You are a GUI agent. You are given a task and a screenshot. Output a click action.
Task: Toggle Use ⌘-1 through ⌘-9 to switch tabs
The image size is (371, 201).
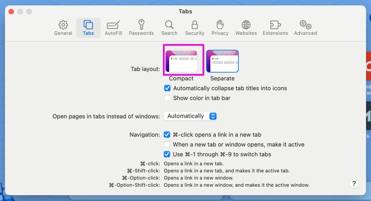[167, 154]
